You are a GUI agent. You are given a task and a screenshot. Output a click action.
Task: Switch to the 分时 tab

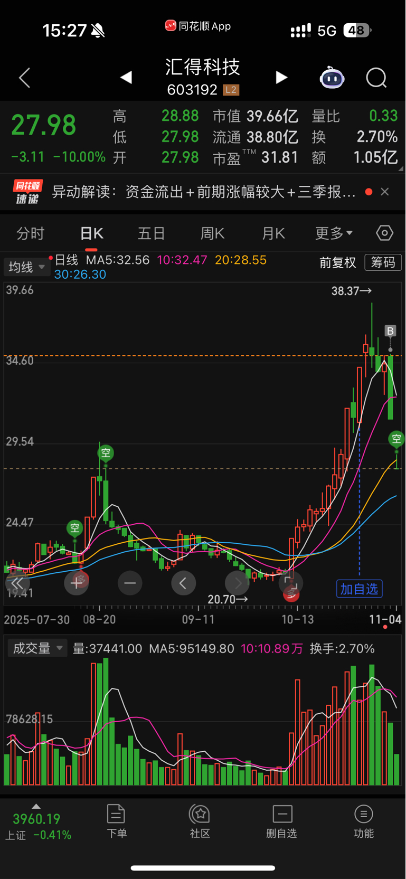tap(30, 233)
